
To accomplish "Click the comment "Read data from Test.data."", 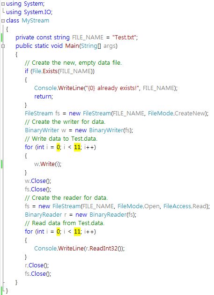I will (x=65, y=223).
